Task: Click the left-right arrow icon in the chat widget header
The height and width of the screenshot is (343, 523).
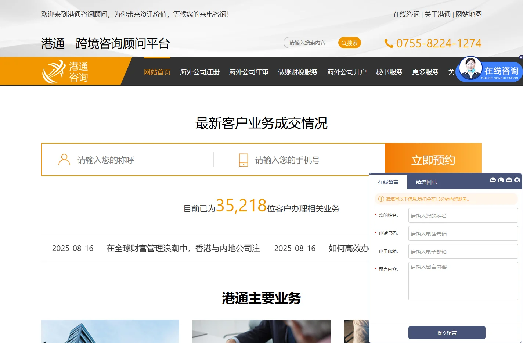Action: point(493,180)
